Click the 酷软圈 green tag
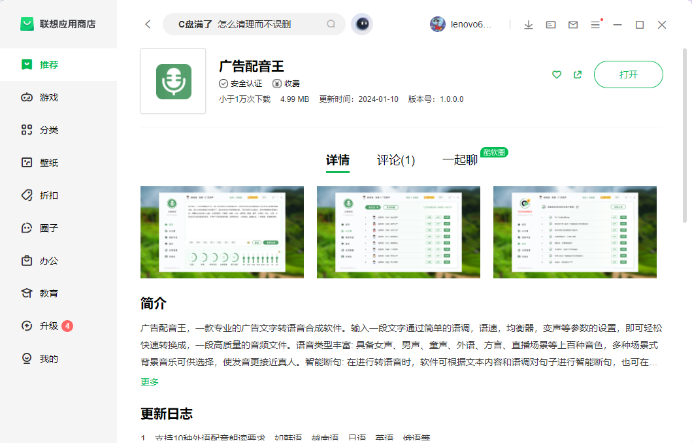Screen dimensions: 692x443 pos(494,152)
